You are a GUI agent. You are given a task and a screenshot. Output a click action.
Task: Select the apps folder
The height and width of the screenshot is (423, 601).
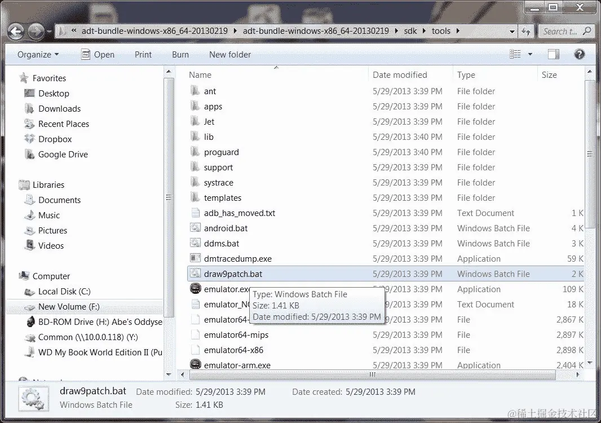click(213, 106)
